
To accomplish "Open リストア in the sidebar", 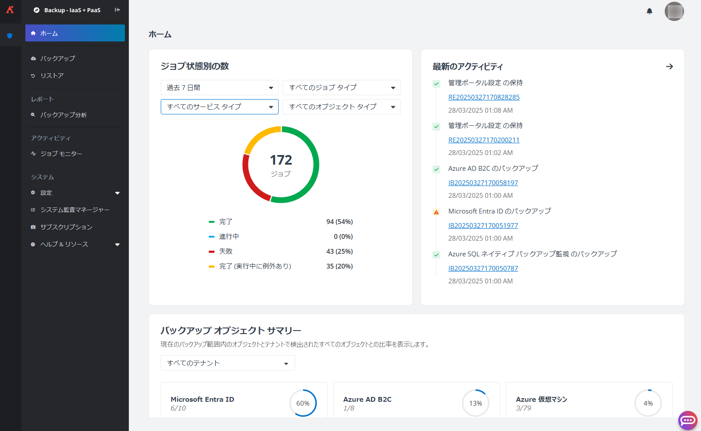I will pos(75,76).
